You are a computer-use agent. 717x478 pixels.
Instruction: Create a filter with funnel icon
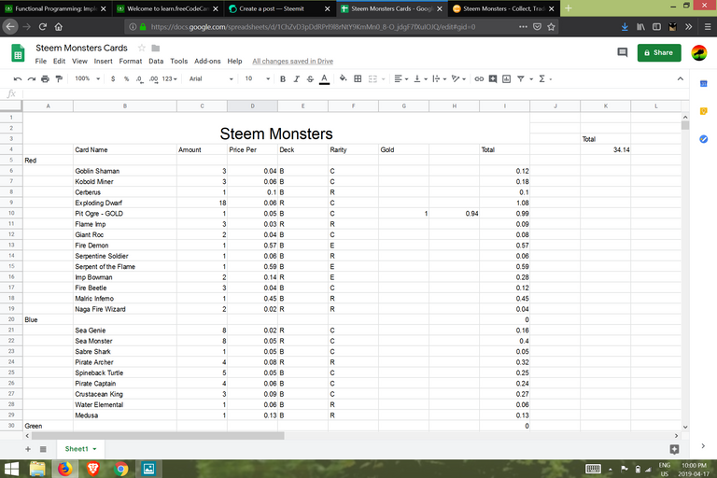(x=520, y=79)
